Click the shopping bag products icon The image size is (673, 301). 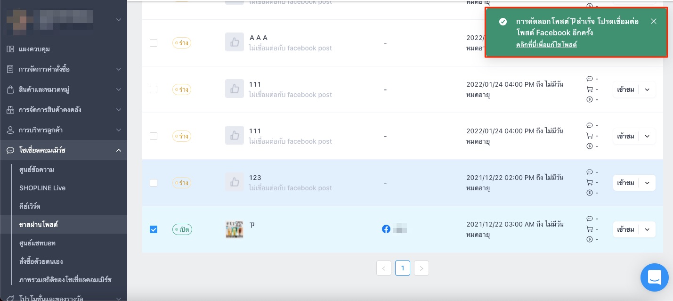10,89
